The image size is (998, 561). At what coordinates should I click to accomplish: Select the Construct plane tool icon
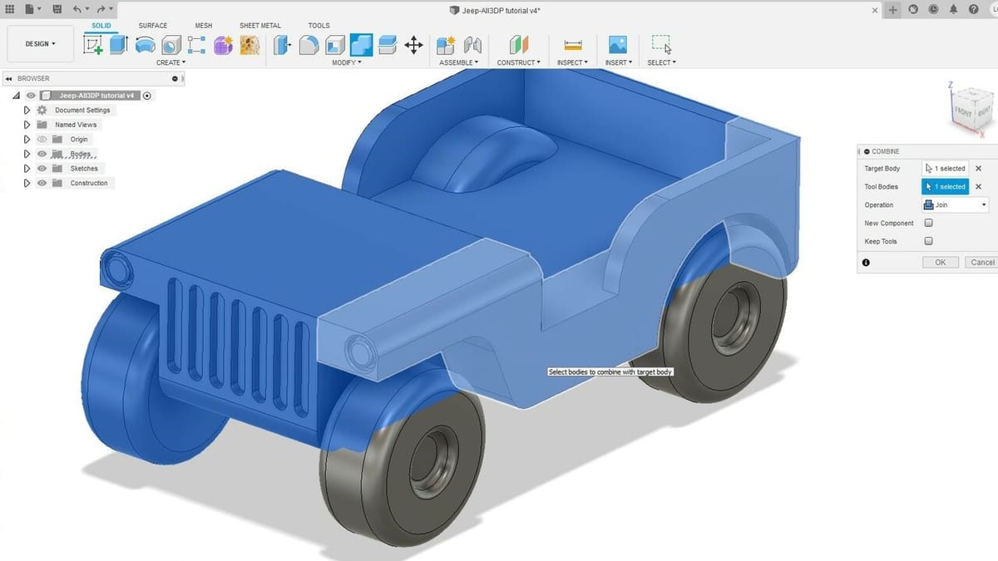point(519,45)
